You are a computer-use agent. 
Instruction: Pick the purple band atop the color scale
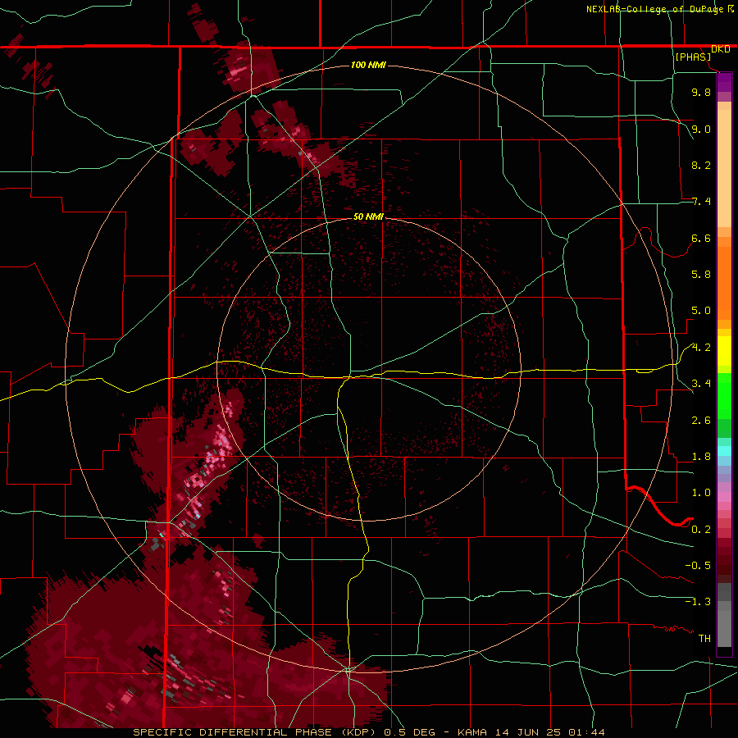point(724,82)
